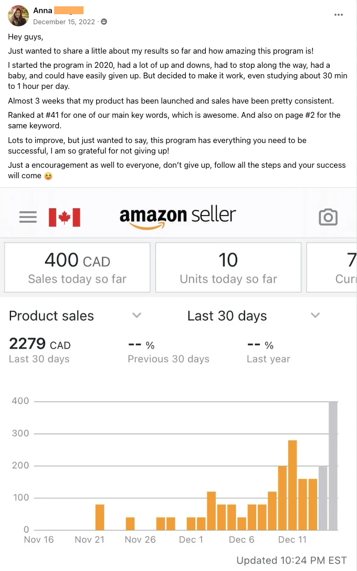Click the December 15, 2022 post date

click(64, 22)
